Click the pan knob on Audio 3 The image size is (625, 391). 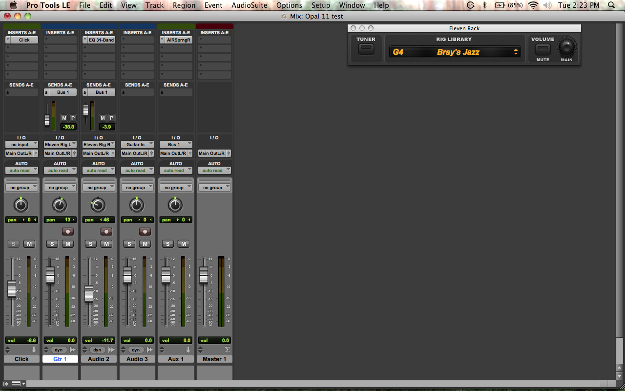point(137,205)
